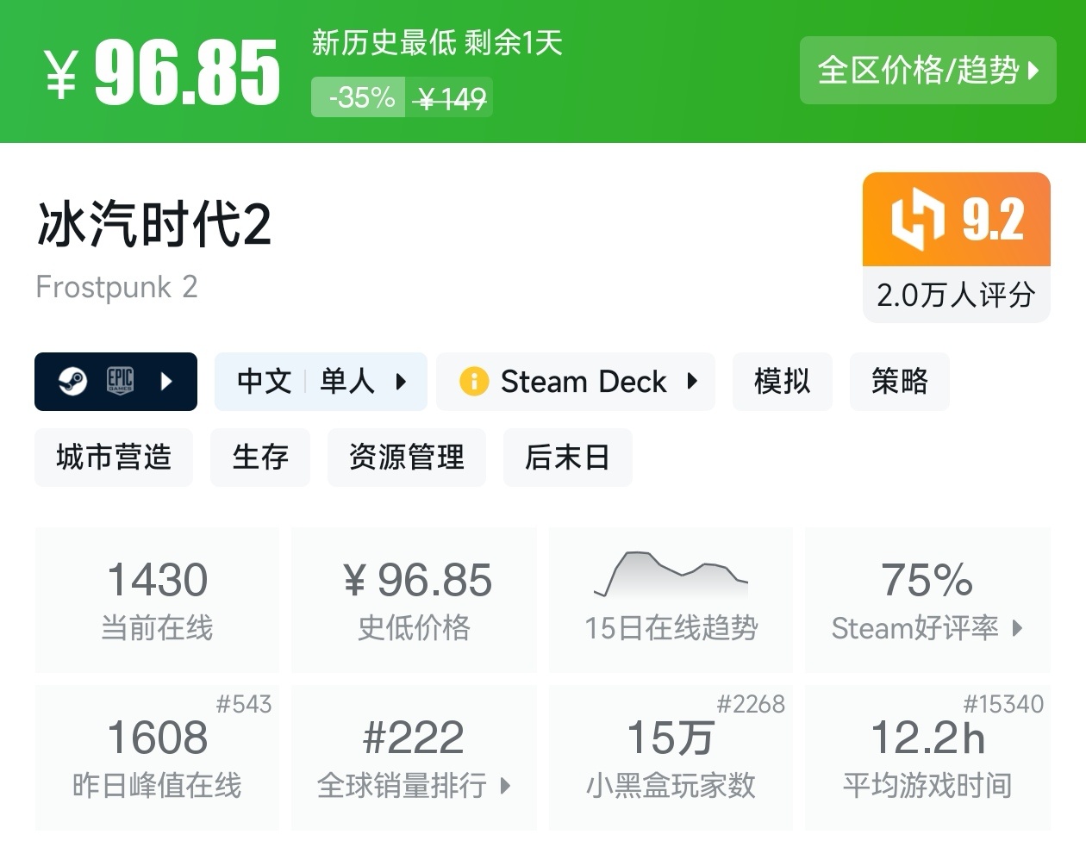Select the 策略 tag

coord(900,381)
